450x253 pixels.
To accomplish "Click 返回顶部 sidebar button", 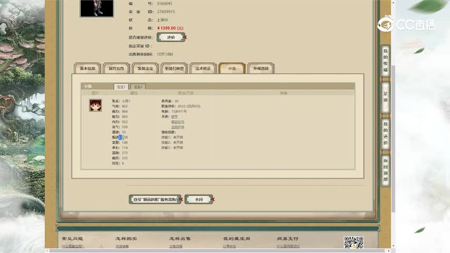I will point(386,170).
